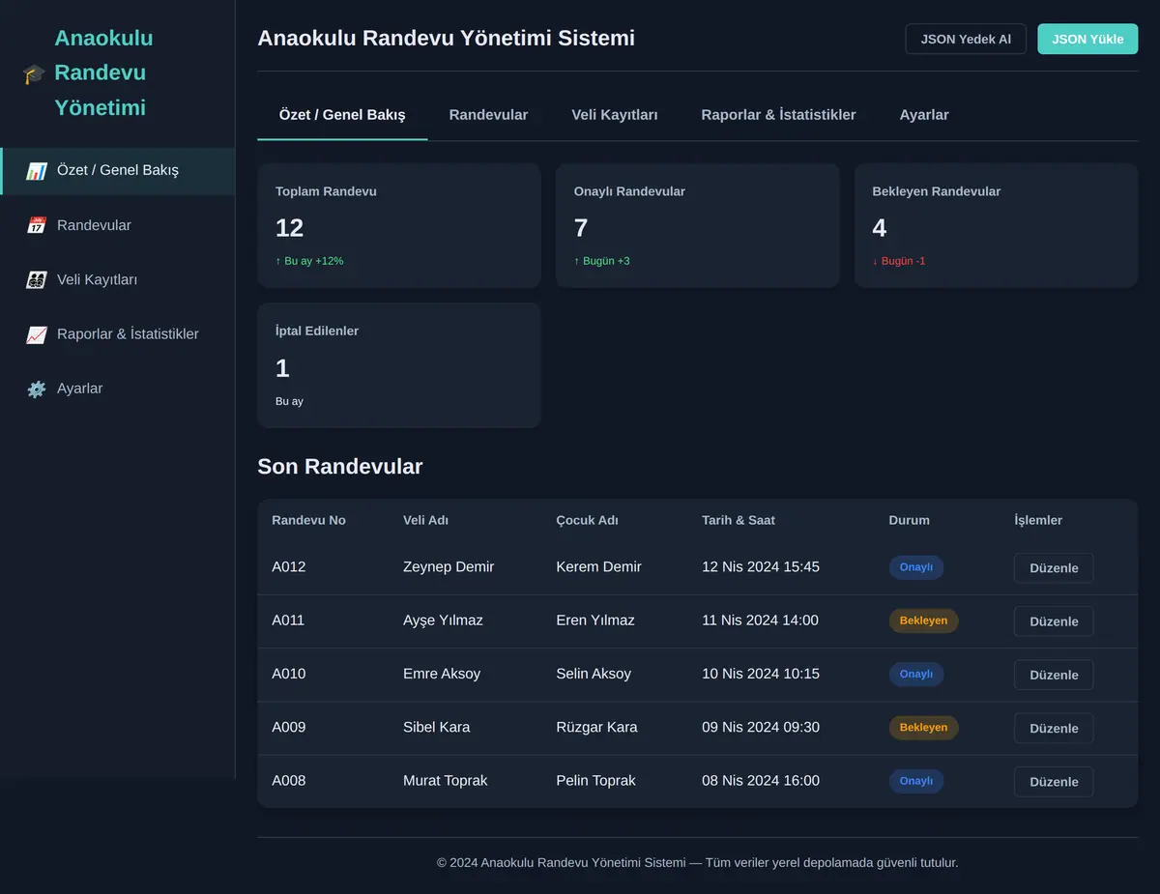Open Raporlar & İstatistikler text in the sidebar

[128, 333]
